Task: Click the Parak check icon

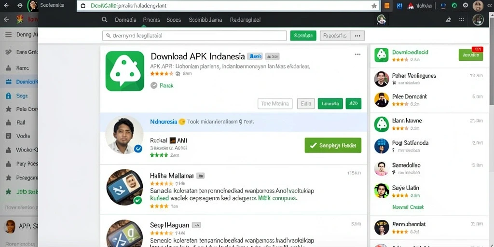Action: coord(154,85)
